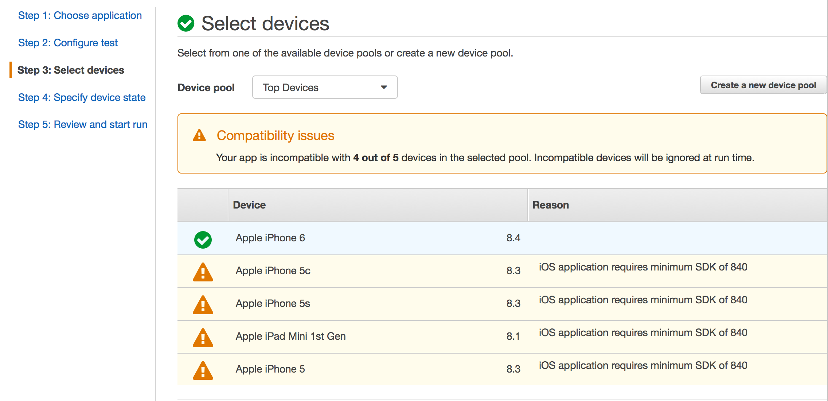
Task: Jump to Step 5: Review and start run
Action: 83,125
